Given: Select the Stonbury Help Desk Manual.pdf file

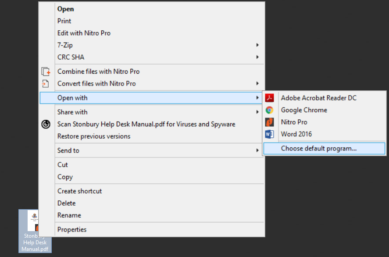Looking at the screenshot, I should point(35,231).
